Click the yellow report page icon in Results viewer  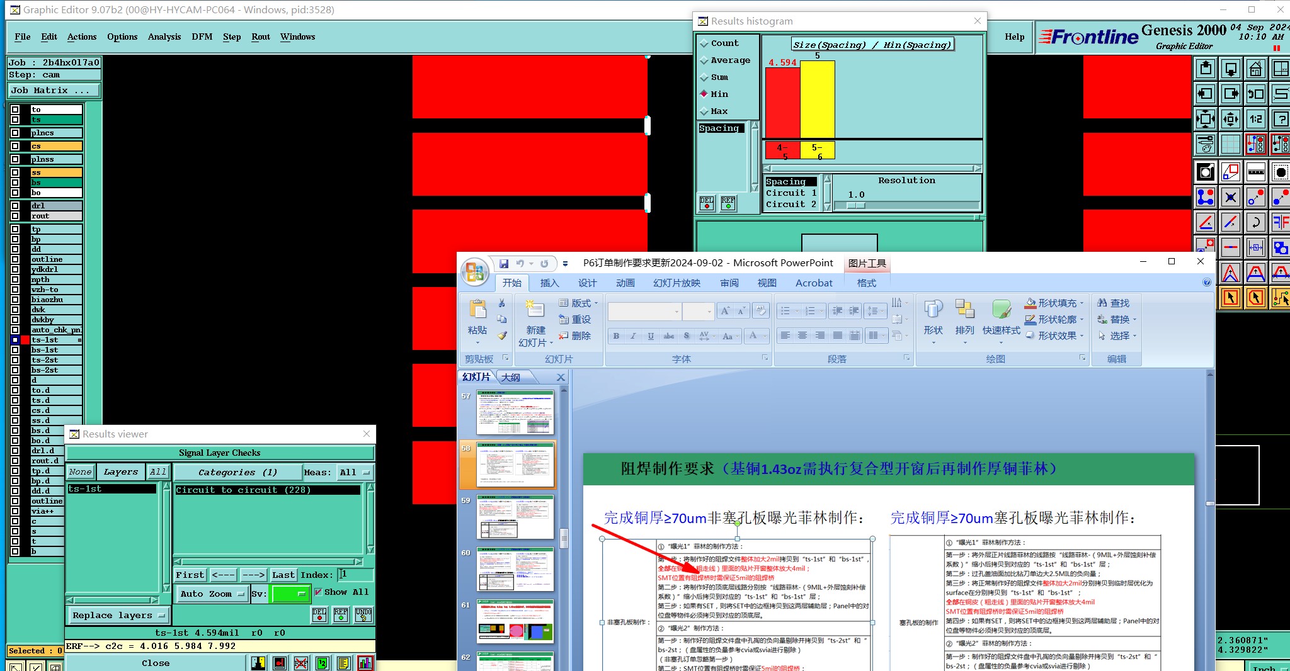(x=343, y=663)
